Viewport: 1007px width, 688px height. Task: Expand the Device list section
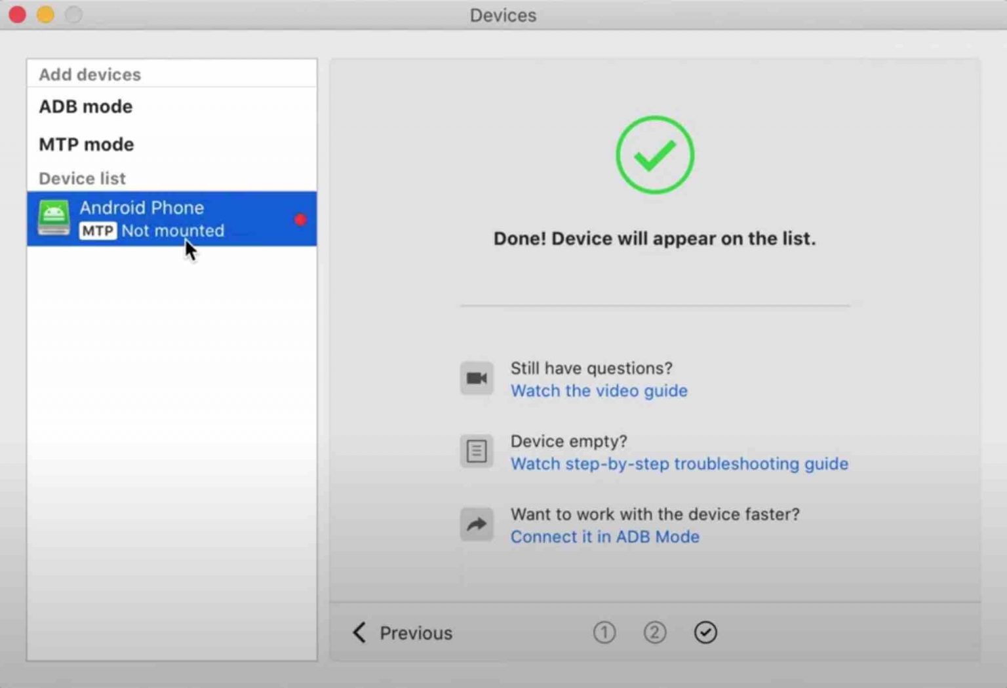tap(81, 178)
